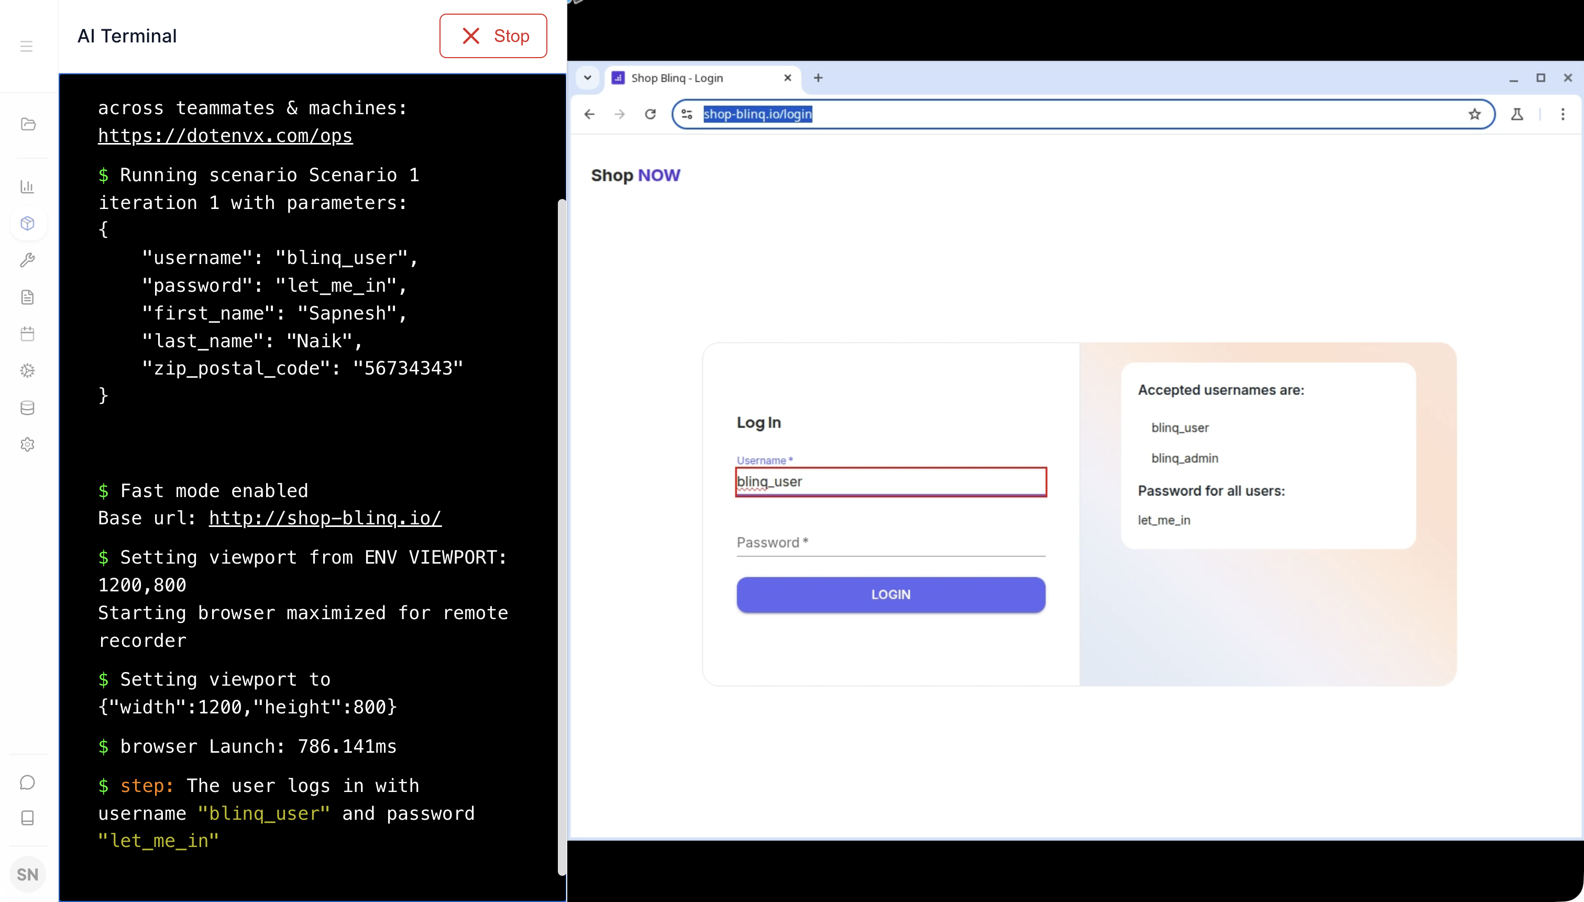Screen dimensions: 1584x902
Task: Click the bar chart analytics sidebar icon
Action: click(x=27, y=186)
